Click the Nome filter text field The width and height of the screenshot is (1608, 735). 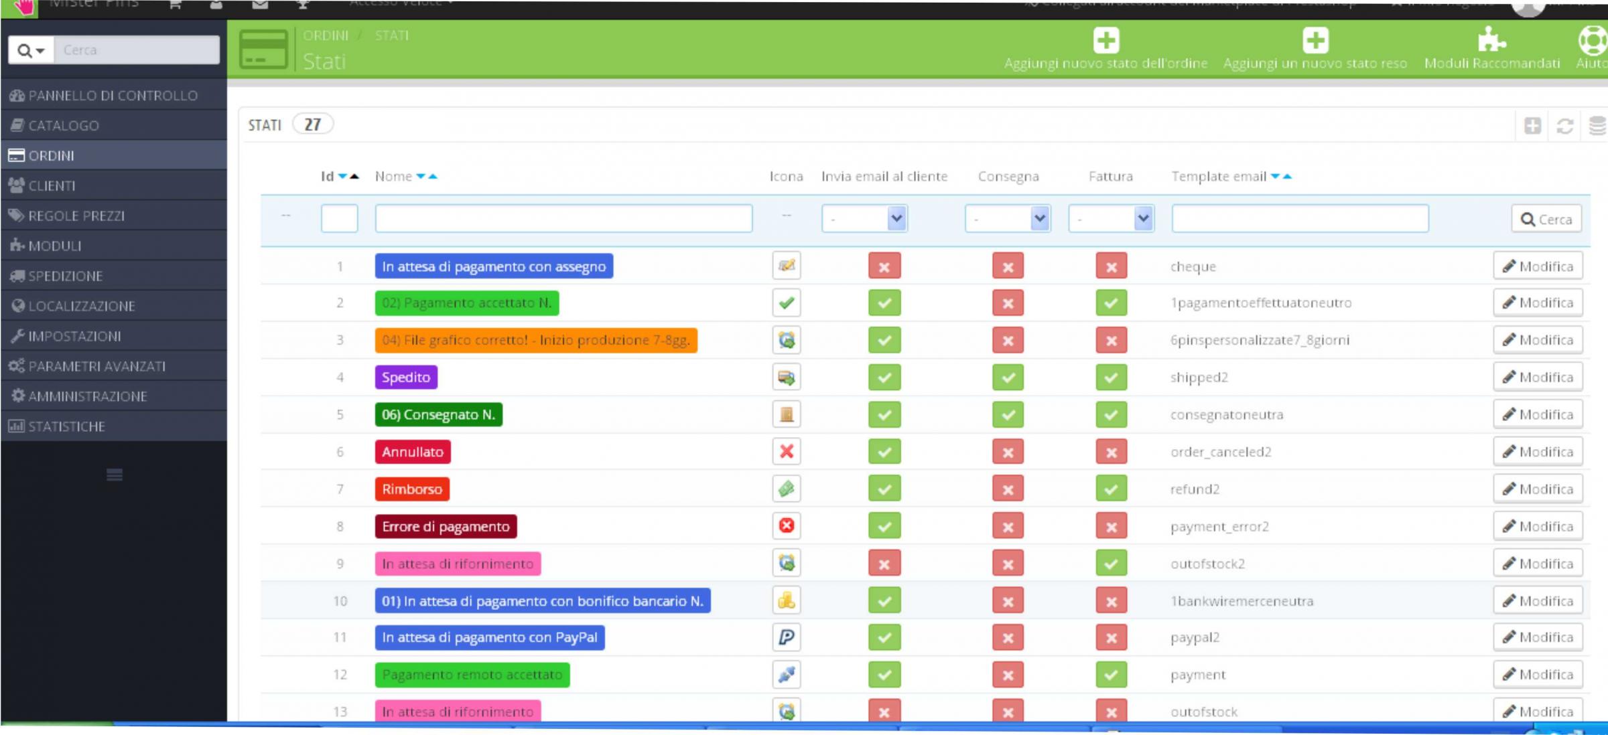pyautogui.click(x=563, y=219)
